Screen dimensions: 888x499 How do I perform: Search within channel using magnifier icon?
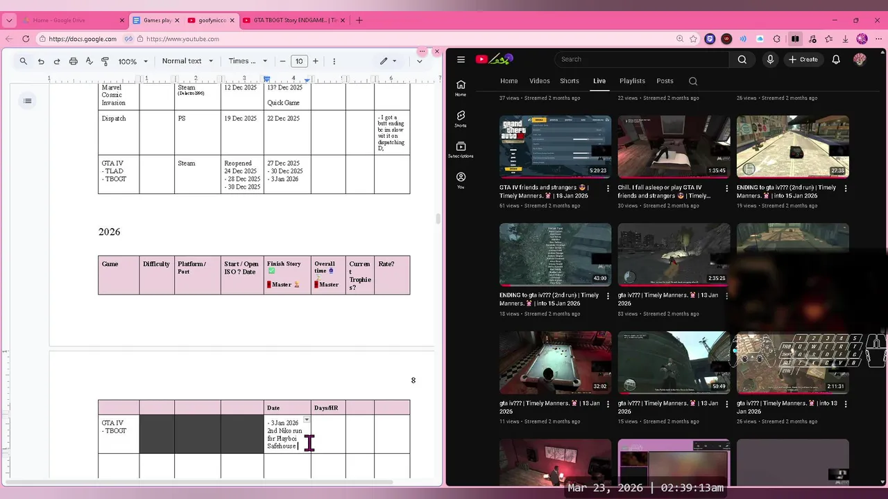[693, 81]
